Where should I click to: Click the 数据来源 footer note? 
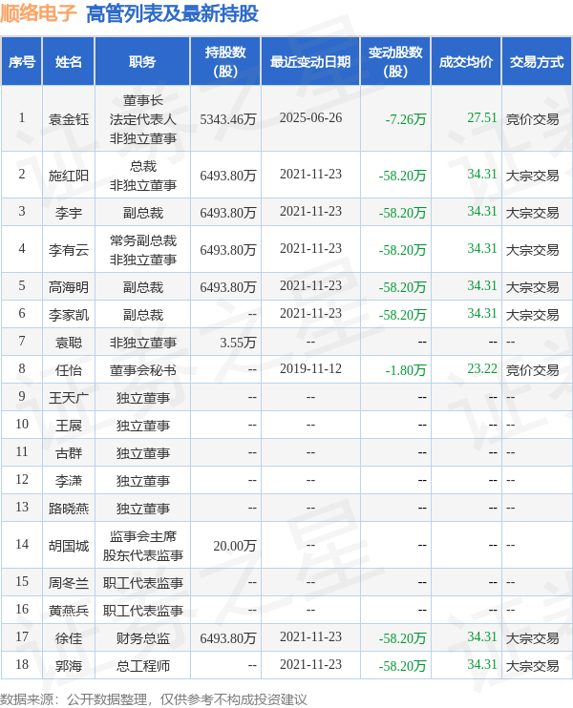(154, 699)
